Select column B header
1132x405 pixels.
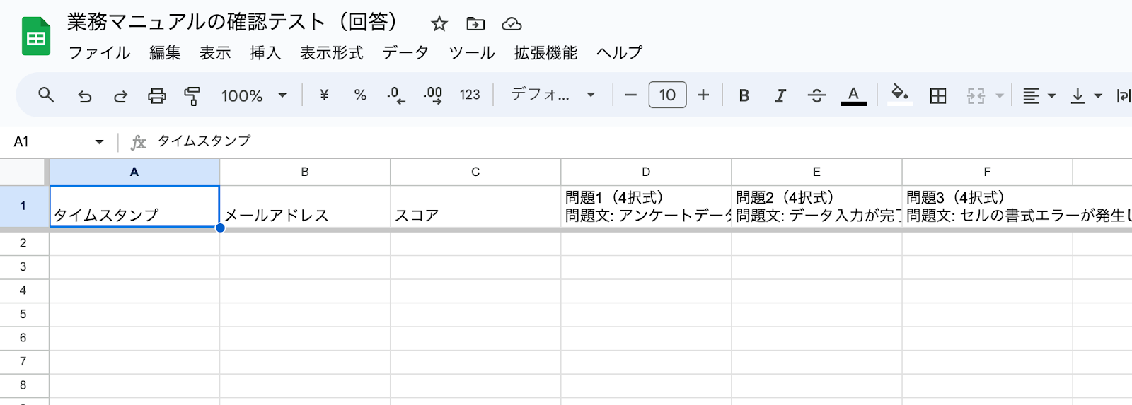pyautogui.click(x=305, y=172)
